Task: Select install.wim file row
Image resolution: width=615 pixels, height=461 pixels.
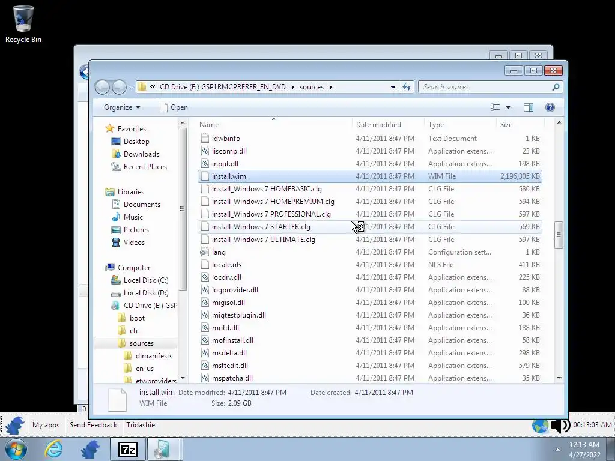Action: (370, 176)
